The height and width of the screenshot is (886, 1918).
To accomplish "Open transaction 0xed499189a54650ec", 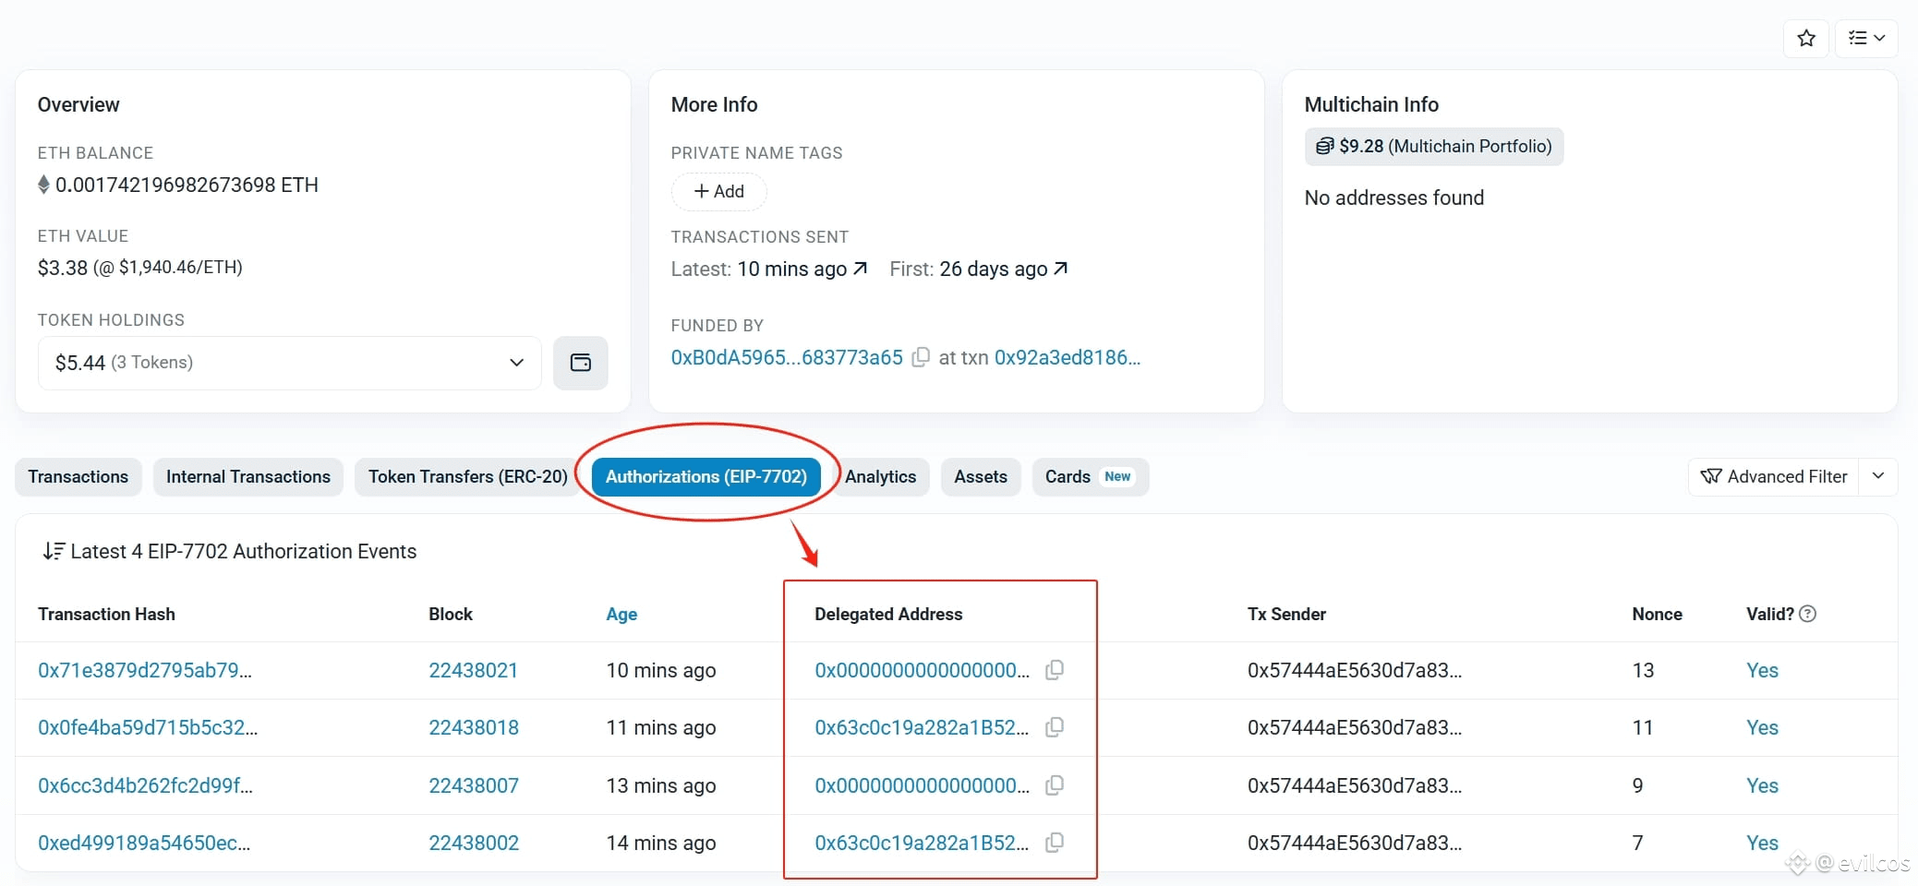I will click(x=144, y=843).
